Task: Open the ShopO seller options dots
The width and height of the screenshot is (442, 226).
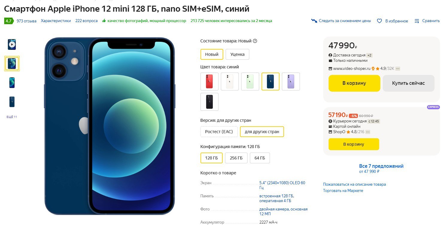Action: 368,132
